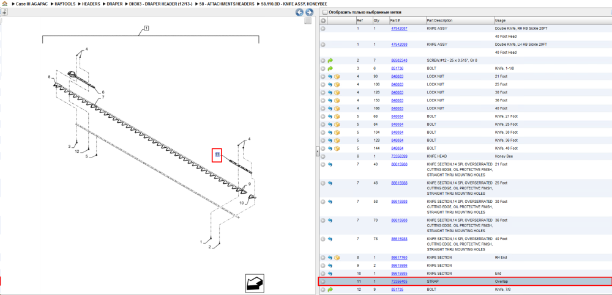Add KNIFE HEAD row with plus icon
Screen dimensions: 612x295
(x=323, y=156)
